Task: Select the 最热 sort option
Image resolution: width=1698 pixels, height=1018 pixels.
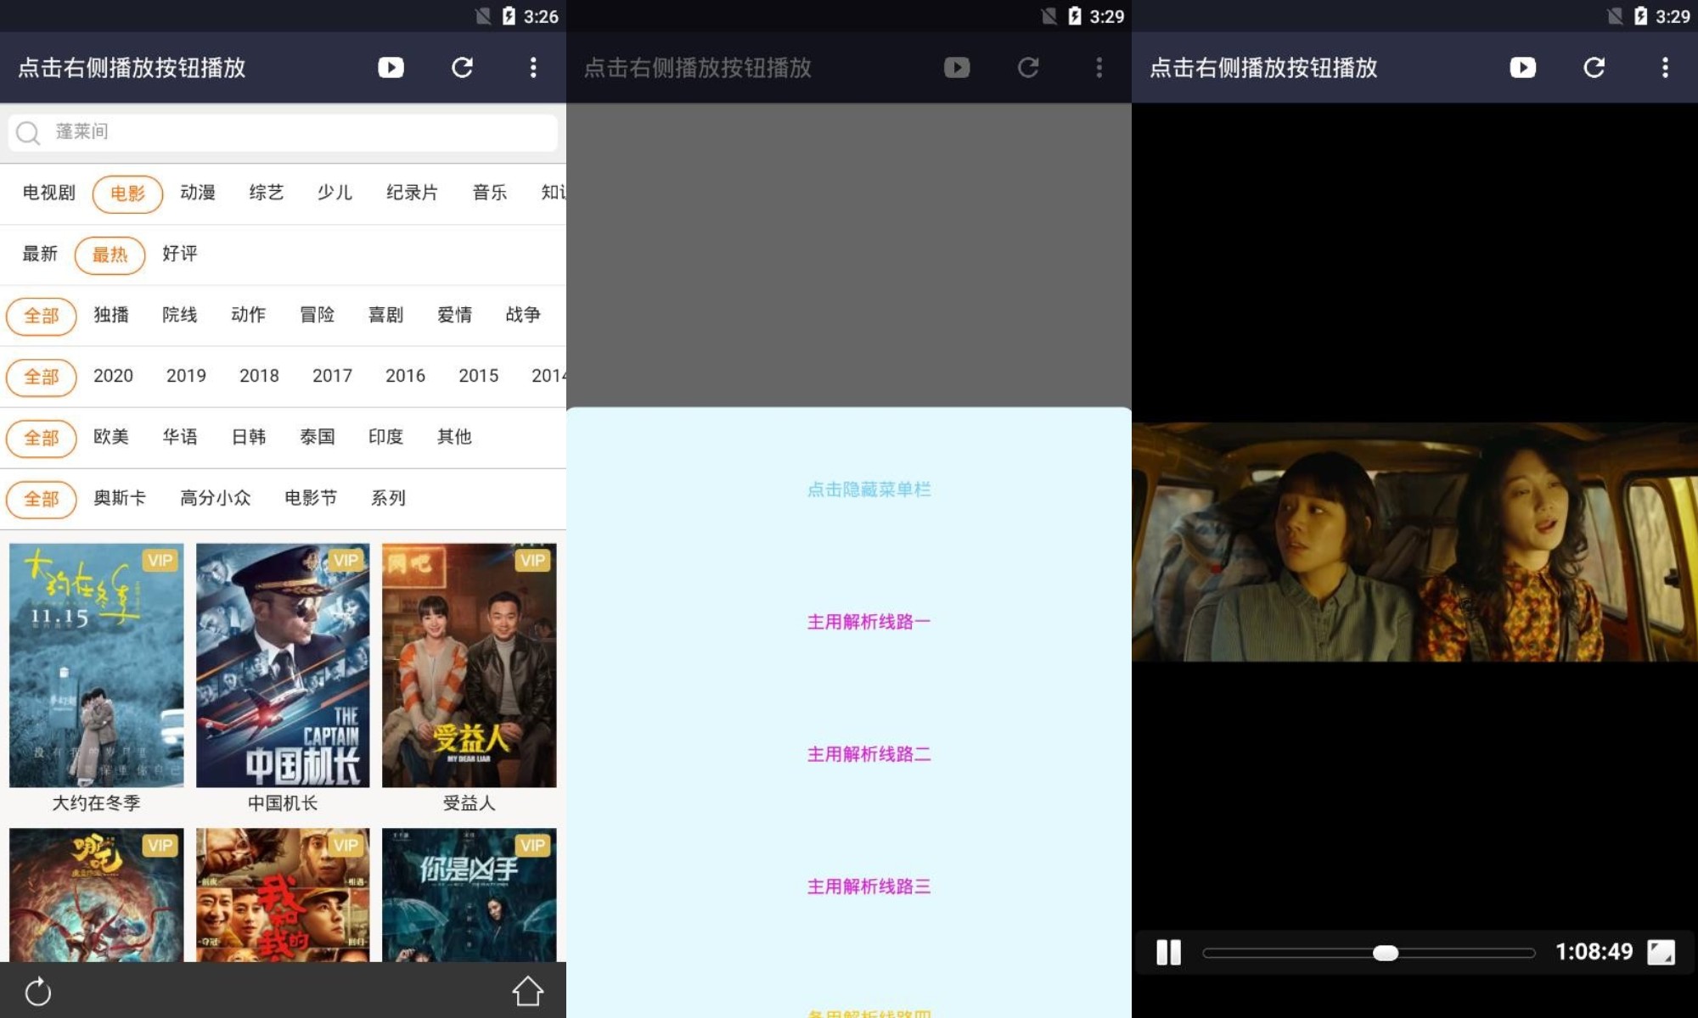Action: [x=110, y=255]
